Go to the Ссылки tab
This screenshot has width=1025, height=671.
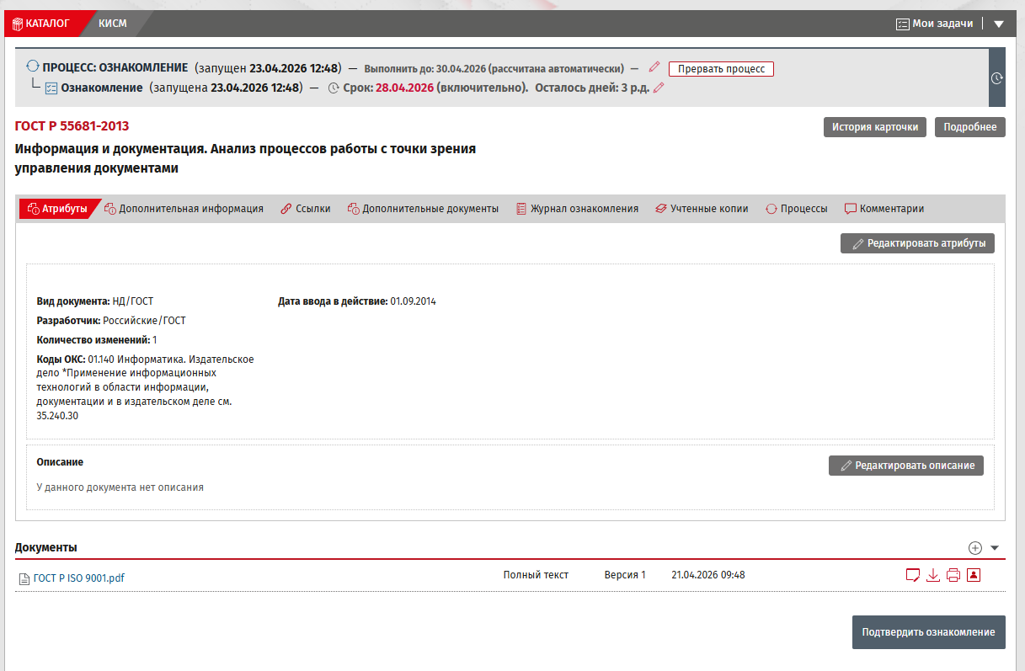(305, 209)
